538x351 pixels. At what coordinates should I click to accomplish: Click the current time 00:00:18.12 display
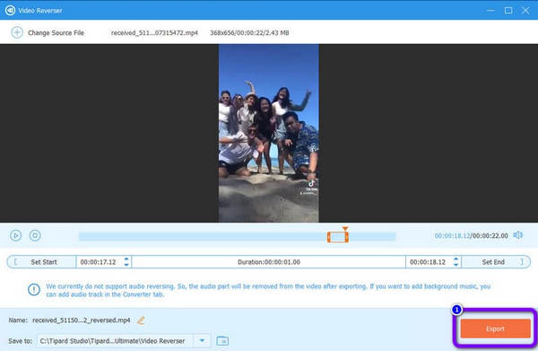click(452, 235)
